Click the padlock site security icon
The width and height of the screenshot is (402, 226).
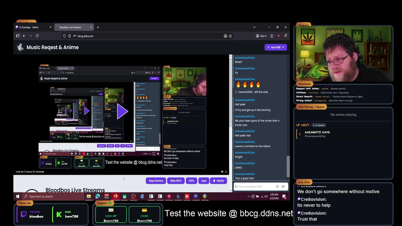[69, 36]
